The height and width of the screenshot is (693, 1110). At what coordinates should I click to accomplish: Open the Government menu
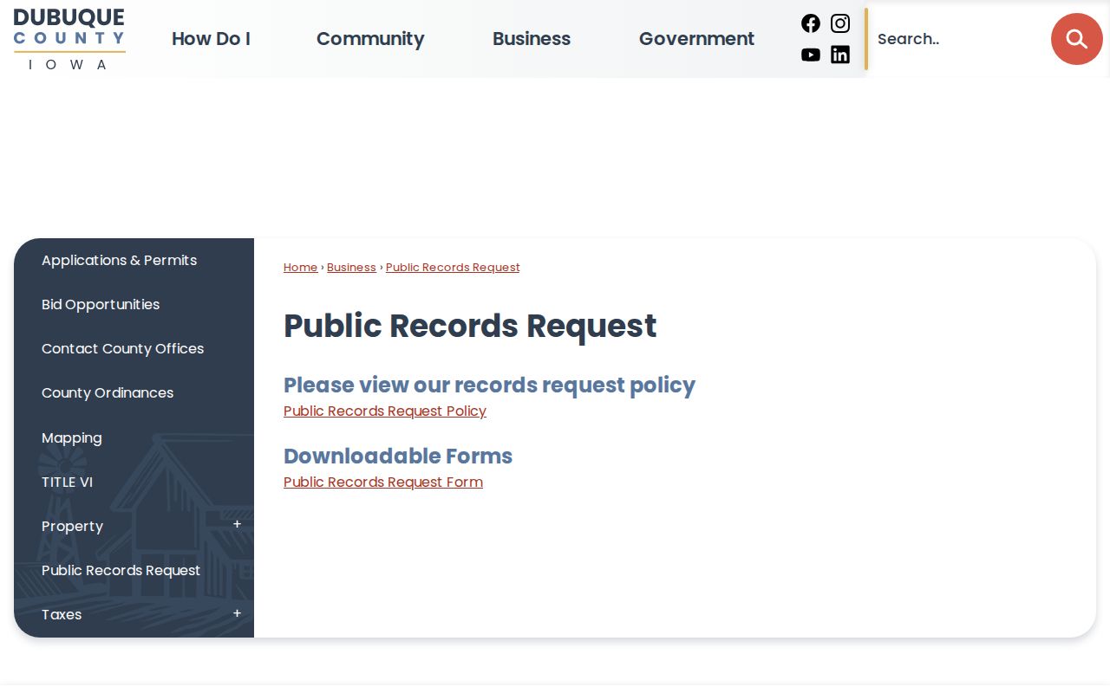pyautogui.click(x=696, y=39)
